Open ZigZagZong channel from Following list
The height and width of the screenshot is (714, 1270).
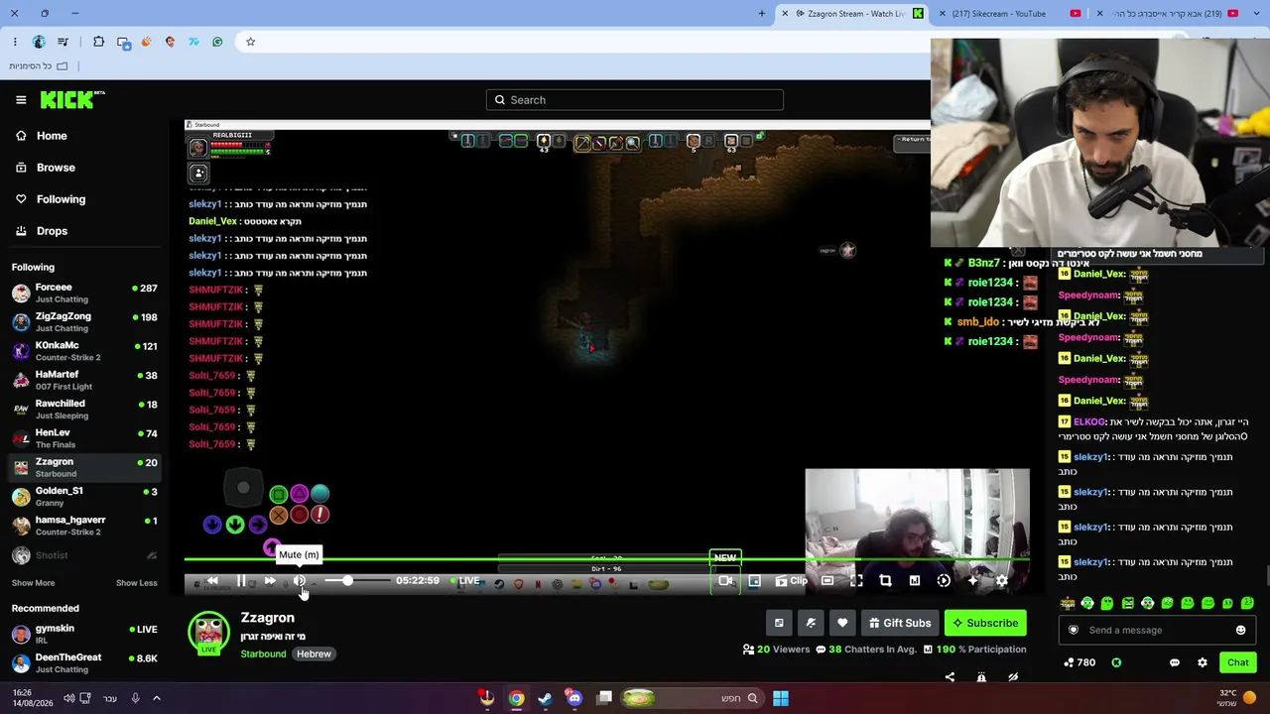click(84, 321)
